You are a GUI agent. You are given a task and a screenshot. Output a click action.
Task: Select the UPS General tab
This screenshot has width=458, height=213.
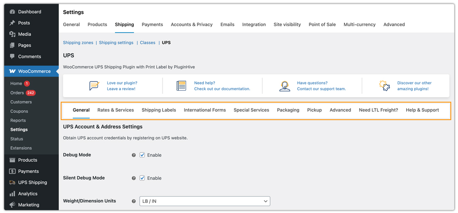(x=81, y=110)
